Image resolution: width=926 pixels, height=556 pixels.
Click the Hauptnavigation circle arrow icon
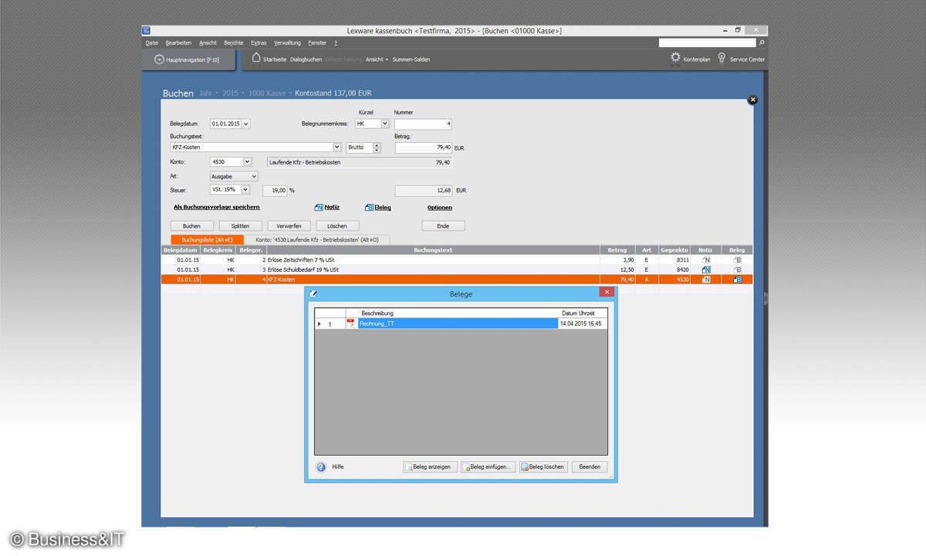coord(159,59)
